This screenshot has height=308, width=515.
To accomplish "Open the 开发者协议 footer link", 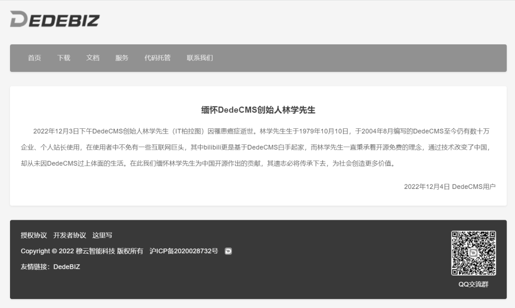I will click(x=70, y=235).
